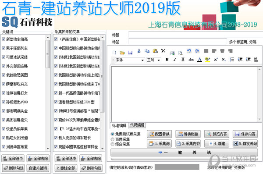Click the 一键养站 wide button
Screen dimensions: 263x174
click(184, 153)
